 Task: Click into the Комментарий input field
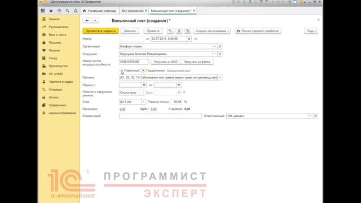pyautogui.click(x=160, y=116)
